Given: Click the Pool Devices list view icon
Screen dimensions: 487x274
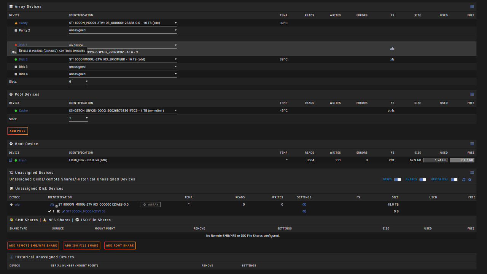Looking at the screenshot, I should click(x=472, y=94).
